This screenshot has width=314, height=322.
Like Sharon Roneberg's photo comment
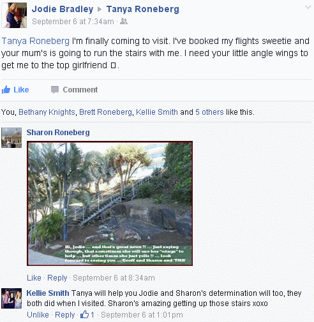pos(34,278)
